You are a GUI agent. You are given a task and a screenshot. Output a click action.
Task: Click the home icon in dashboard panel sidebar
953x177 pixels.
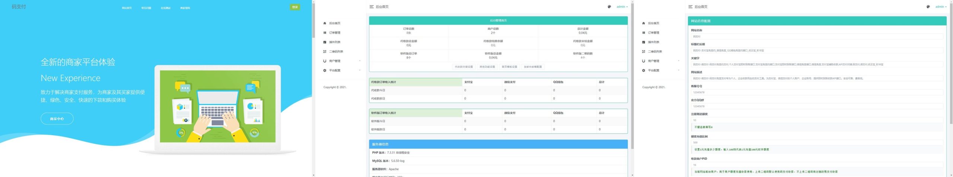click(325, 23)
